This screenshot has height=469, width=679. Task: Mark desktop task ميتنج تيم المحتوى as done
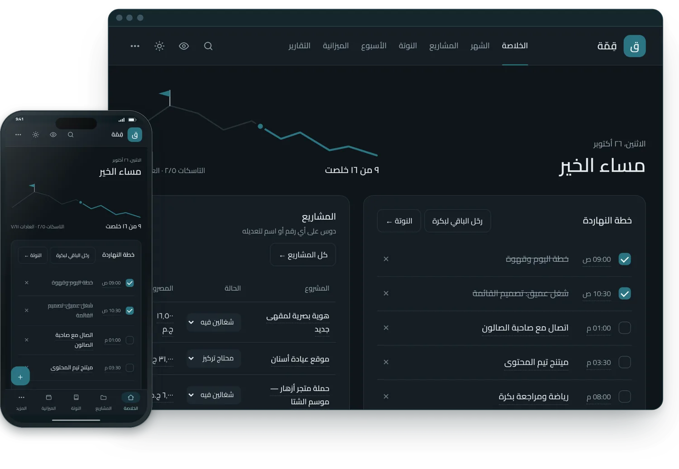click(x=625, y=362)
